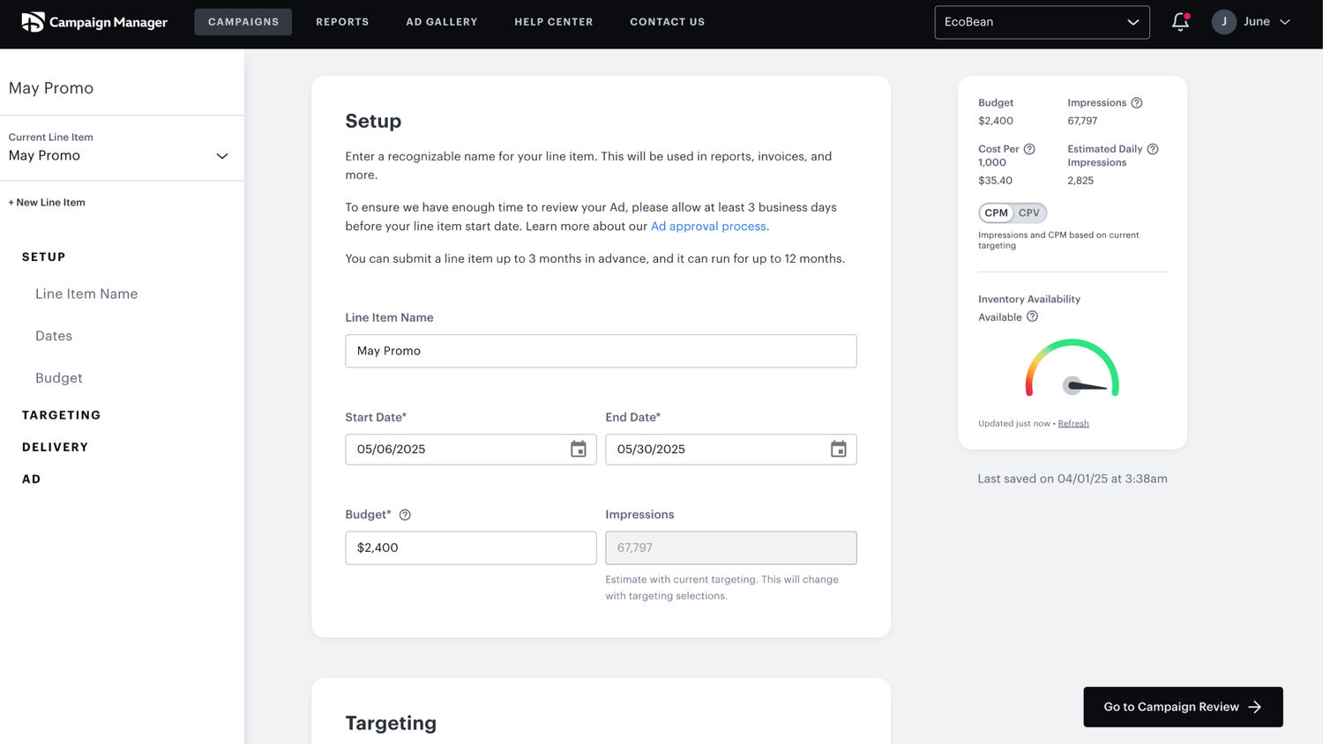Open the notification bell
The image size is (1323, 744).
point(1180,21)
